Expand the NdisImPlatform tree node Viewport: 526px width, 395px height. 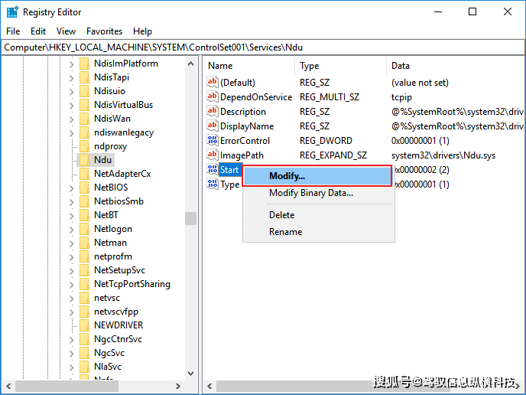(71, 64)
